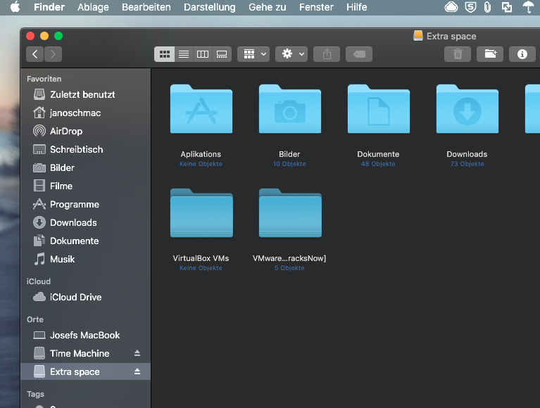Viewport: 540px width, 408px height.
Task: Go back with the back arrow
Action: pos(34,54)
